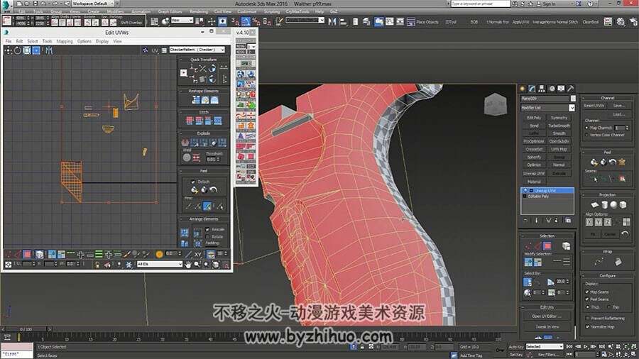Select Element mode cube icon in Edit UVWs
The width and height of the screenshot is (639, 359).
tap(39, 255)
